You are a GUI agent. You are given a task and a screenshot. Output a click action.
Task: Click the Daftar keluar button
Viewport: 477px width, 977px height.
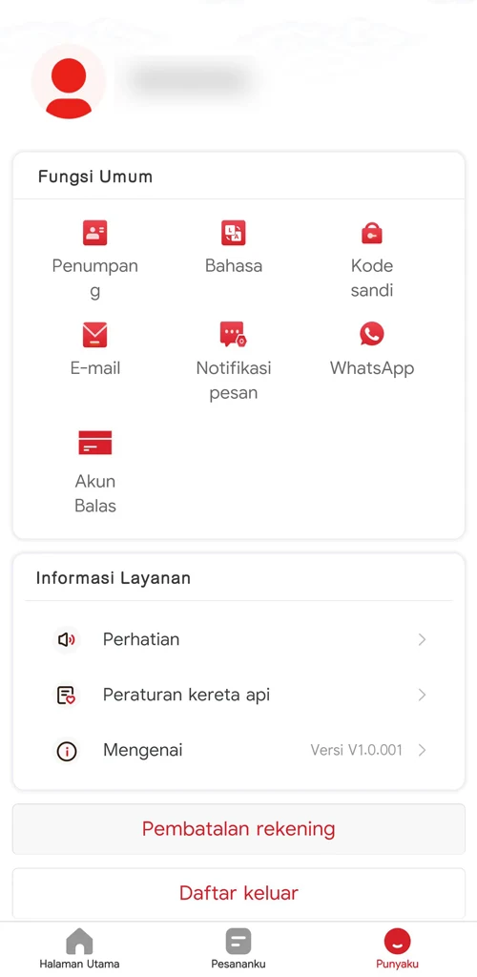pos(238,893)
